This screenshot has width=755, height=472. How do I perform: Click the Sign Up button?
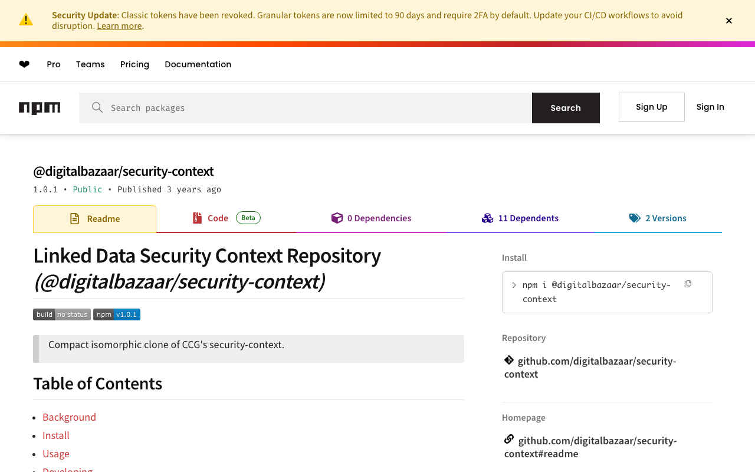click(x=651, y=107)
